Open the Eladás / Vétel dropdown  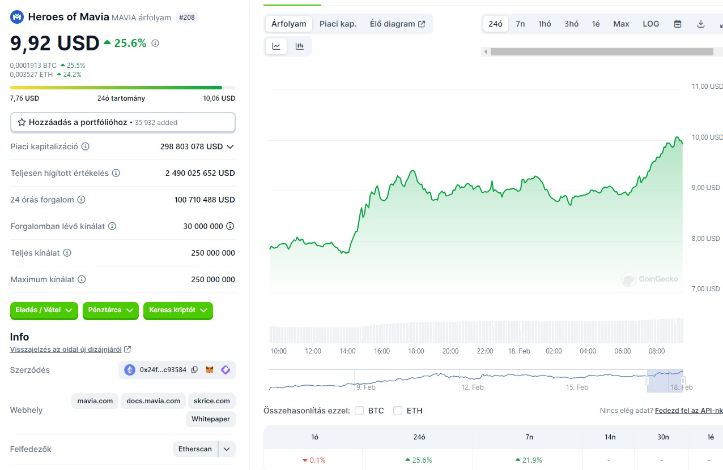(44, 311)
